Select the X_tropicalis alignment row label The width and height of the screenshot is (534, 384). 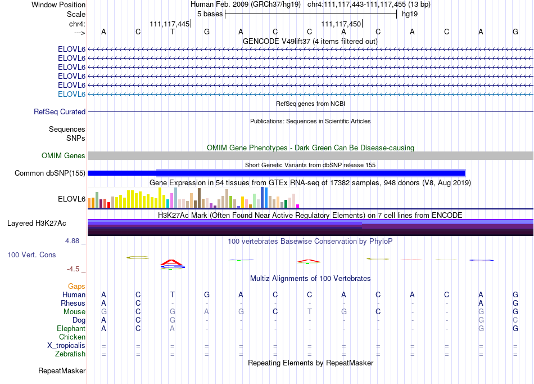tap(66, 346)
